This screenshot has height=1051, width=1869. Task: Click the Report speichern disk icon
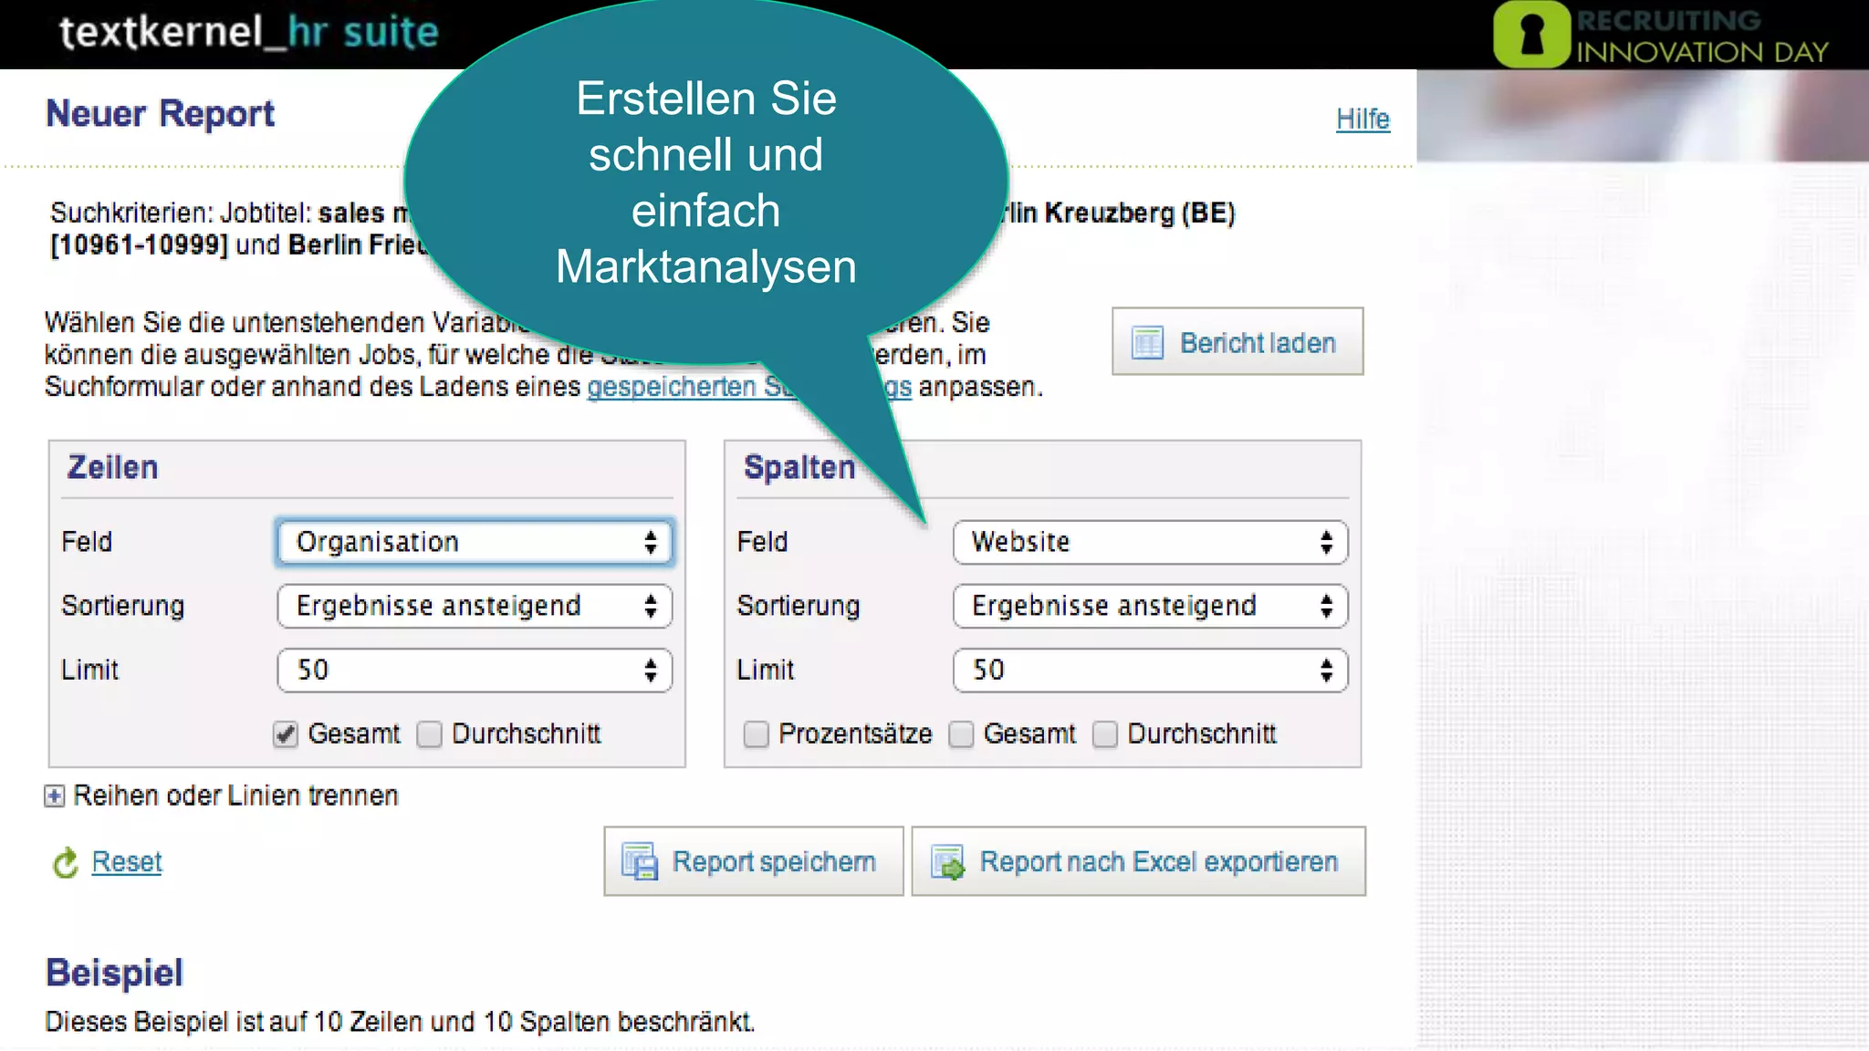[x=640, y=861]
